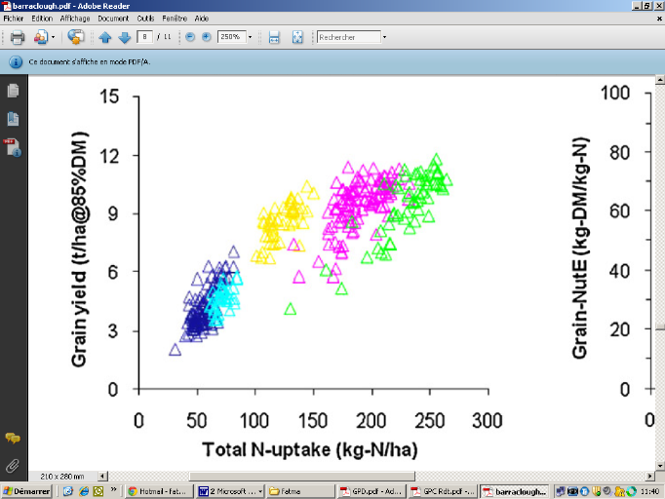Click the page number input field

coord(145,37)
